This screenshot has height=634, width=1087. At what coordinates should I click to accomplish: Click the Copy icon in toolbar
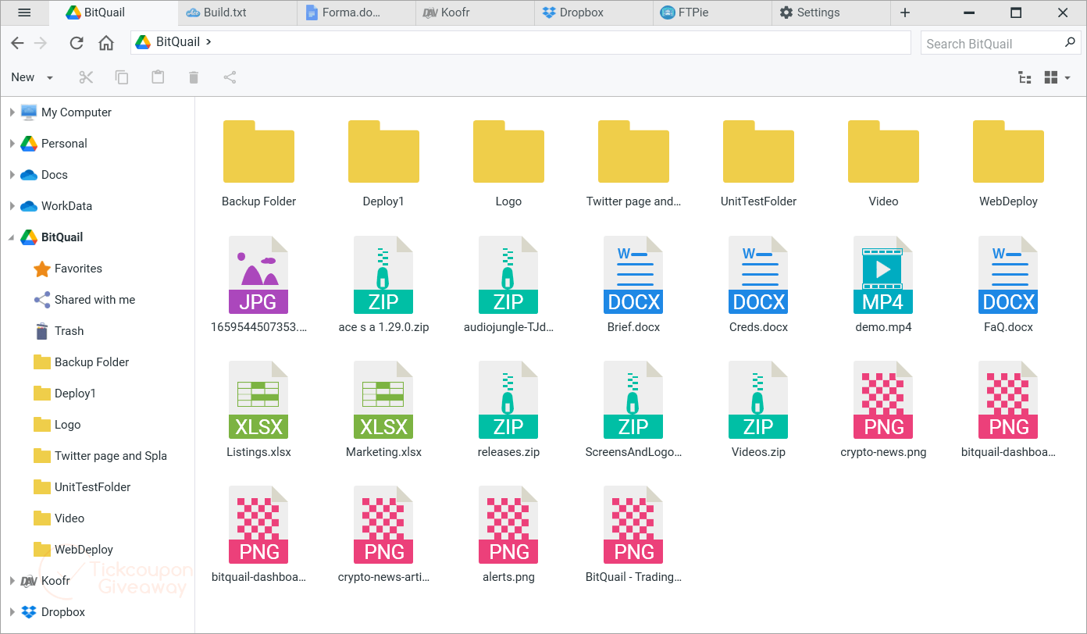click(122, 77)
